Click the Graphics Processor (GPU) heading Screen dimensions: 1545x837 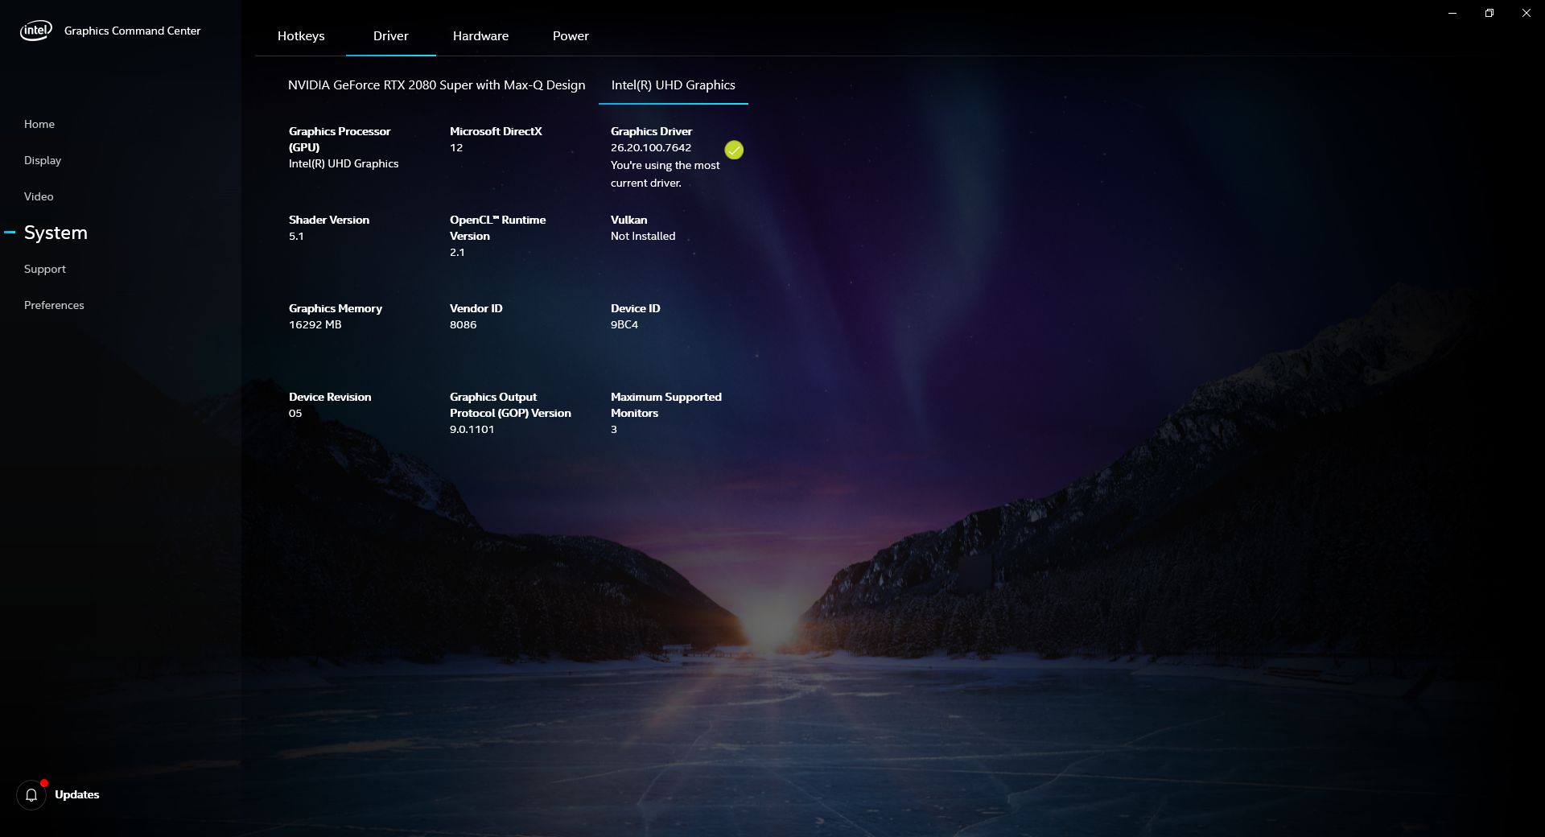click(340, 139)
